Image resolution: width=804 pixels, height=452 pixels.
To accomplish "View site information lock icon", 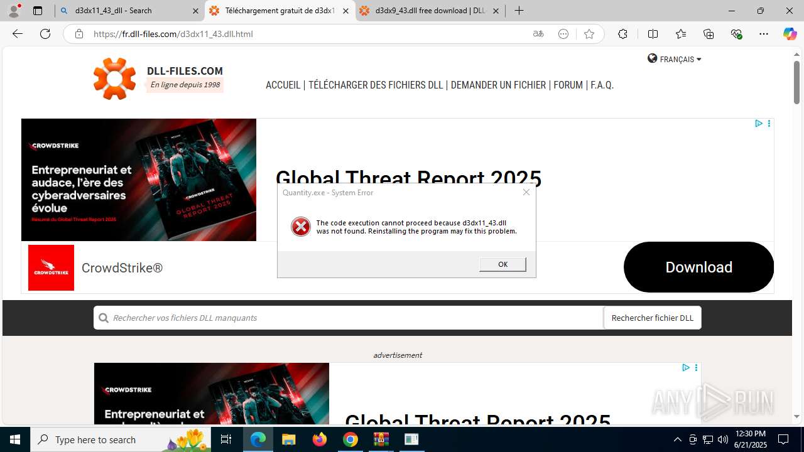I will tap(79, 34).
